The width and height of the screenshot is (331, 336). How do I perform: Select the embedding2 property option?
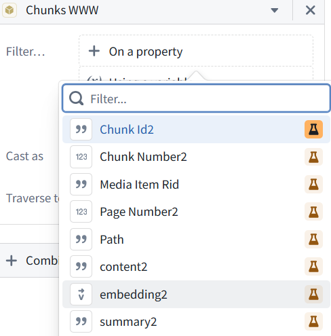(196, 294)
